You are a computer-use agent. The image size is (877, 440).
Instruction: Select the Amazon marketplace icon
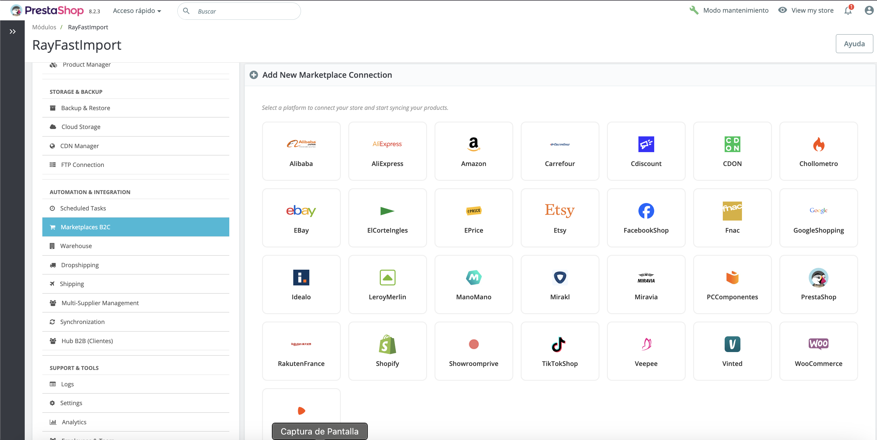coord(473,144)
